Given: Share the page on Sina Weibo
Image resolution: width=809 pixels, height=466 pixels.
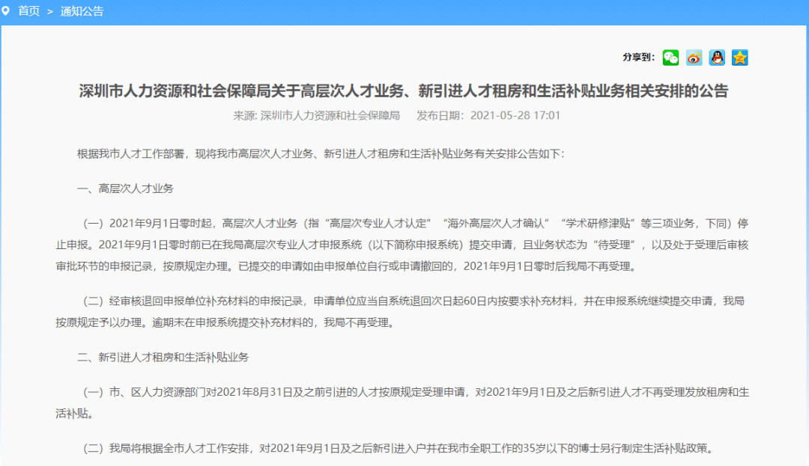Looking at the screenshot, I should pyautogui.click(x=694, y=58).
